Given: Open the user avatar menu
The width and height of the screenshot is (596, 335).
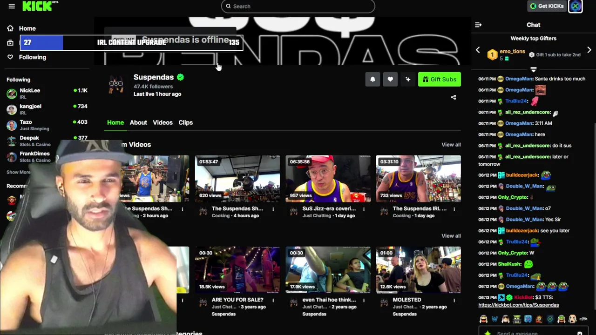Looking at the screenshot, I should pos(576,6).
